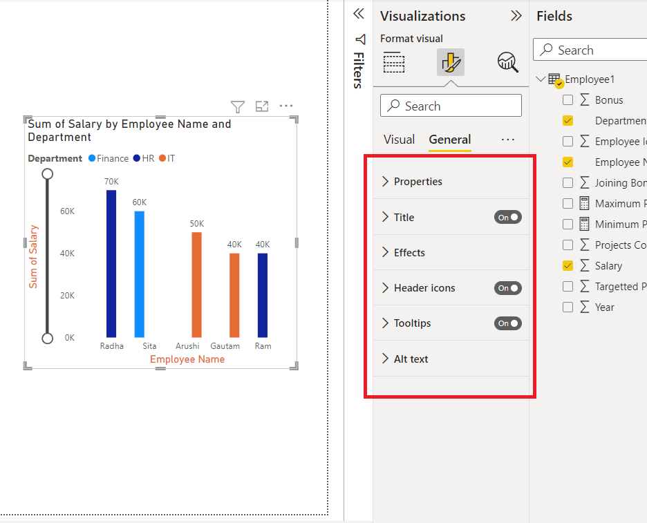Click the Format pane search box
The image size is (647, 523).
(451, 106)
